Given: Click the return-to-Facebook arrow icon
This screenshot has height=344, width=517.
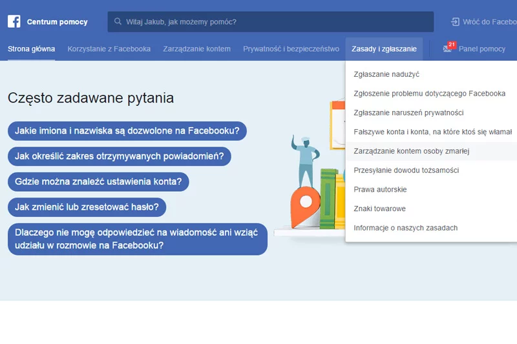Looking at the screenshot, I should pos(455,22).
